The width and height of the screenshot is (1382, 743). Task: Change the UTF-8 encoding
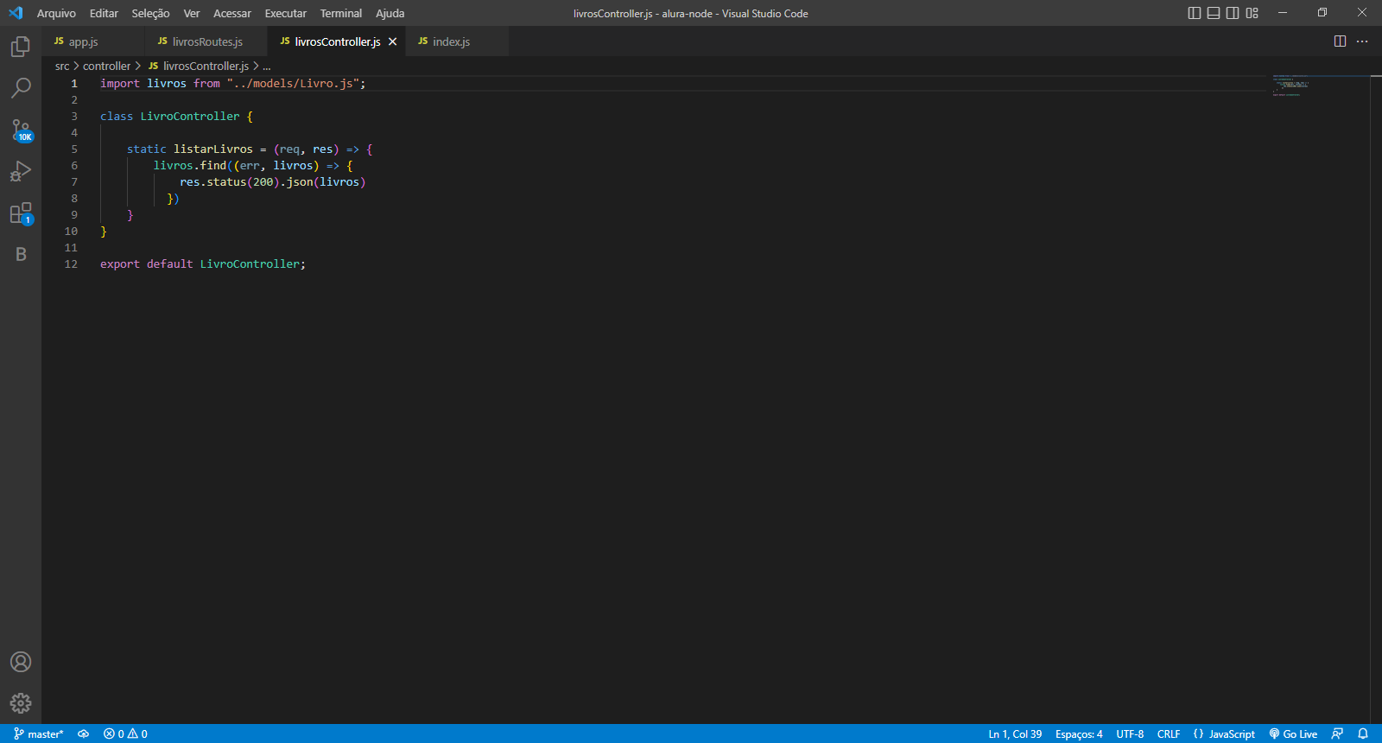point(1130,733)
